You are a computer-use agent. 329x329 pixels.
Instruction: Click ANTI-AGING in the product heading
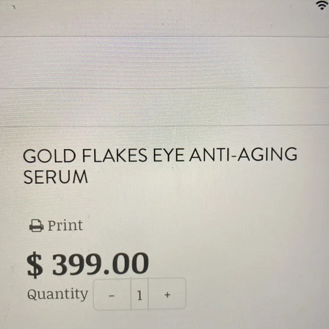coord(243,155)
